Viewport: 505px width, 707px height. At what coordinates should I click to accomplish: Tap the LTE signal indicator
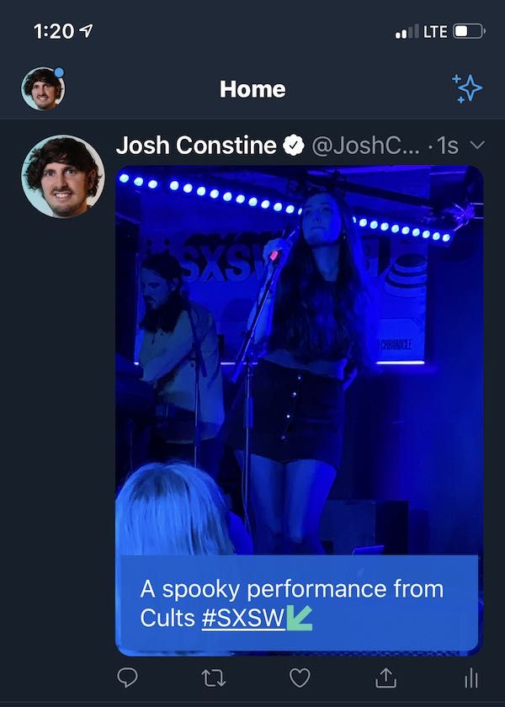(x=435, y=32)
